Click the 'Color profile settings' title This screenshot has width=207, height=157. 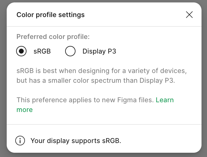51,15
